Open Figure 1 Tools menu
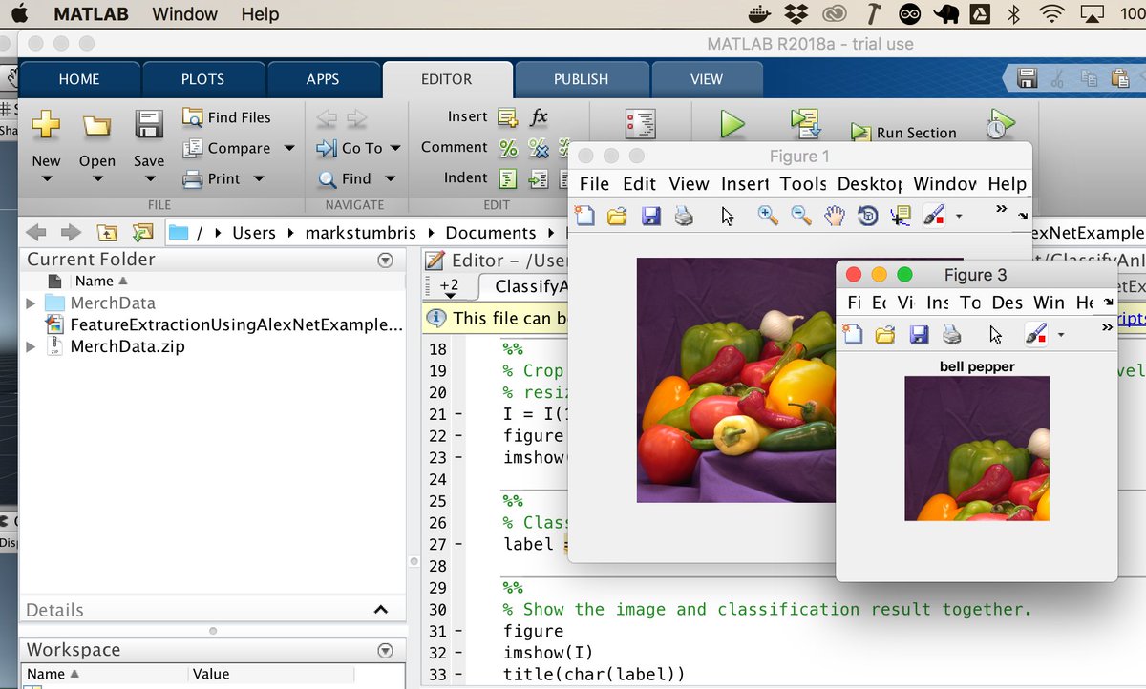 point(803,184)
